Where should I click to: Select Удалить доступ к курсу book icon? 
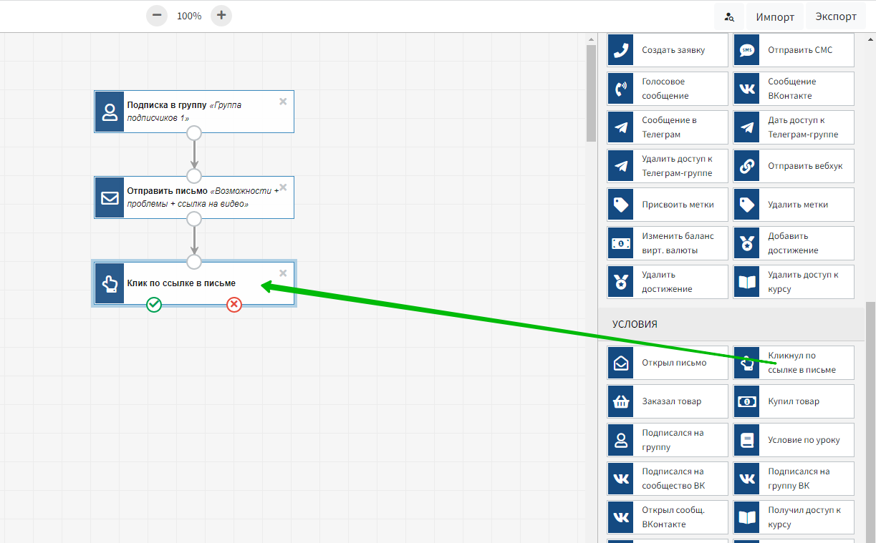[x=747, y=282]
